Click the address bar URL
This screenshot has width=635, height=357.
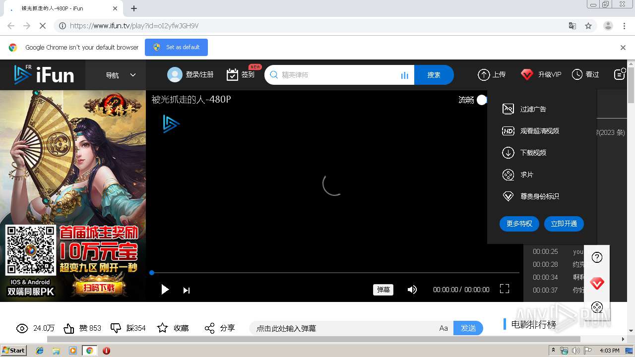134,26
